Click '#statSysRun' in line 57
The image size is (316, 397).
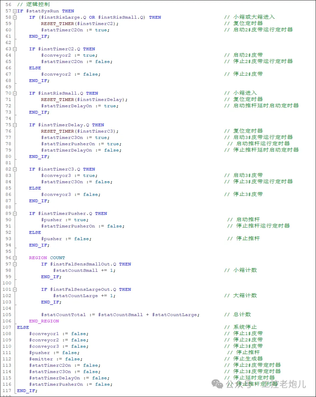pyautogui.click(x=42, y=11)
